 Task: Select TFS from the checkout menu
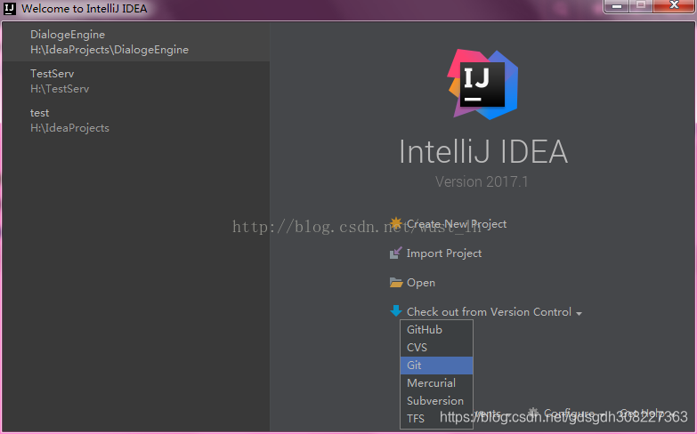click(436, 419)
